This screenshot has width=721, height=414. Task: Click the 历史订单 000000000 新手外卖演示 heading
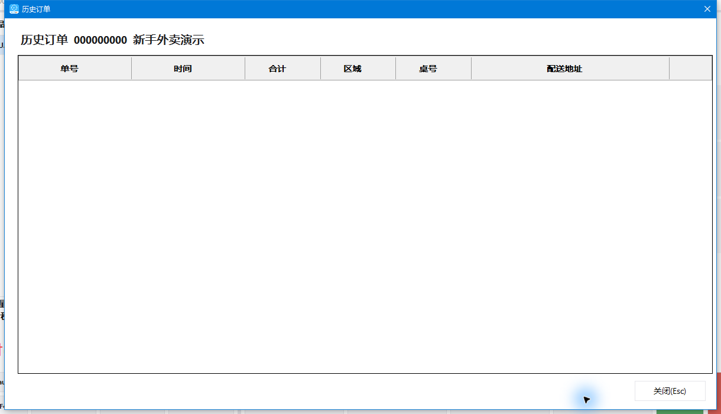coord(112,40)
